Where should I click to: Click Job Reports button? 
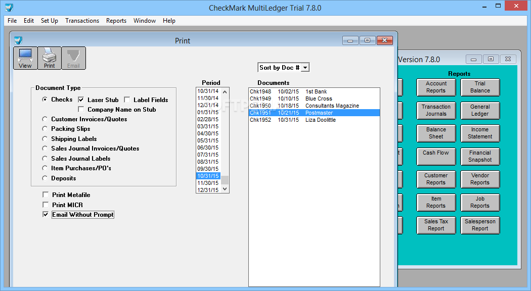pyautogui.click(x=480, y=203)
